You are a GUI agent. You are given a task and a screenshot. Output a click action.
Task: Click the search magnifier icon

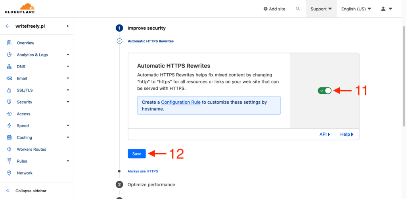[x=298, y=9]
